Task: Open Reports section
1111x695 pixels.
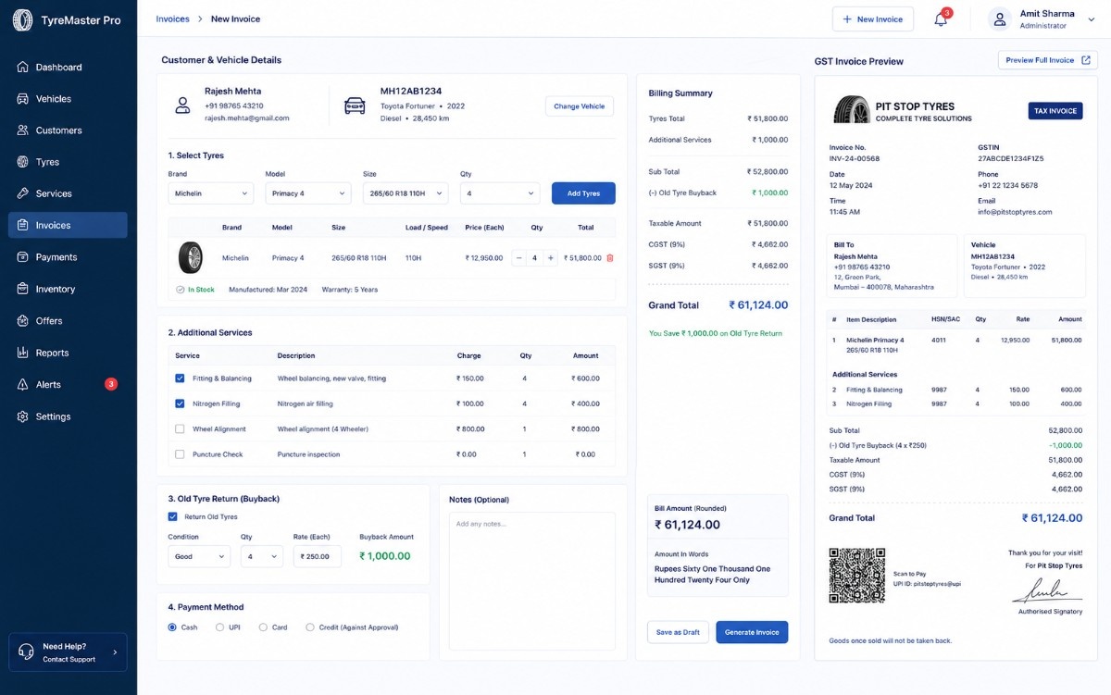Action: 69,353
